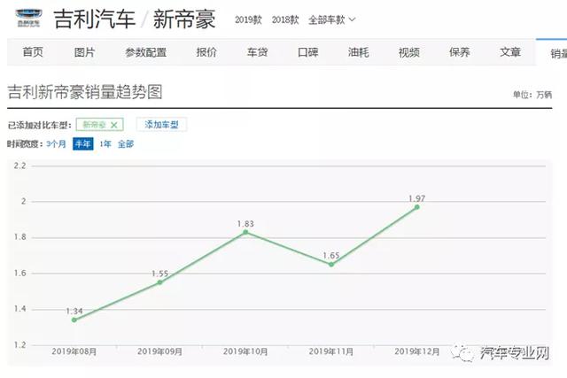Viewport: 567px width, 378px height.
Task: Set time span to 3个月
Action: pyautogui.click(x=56, y=144)
